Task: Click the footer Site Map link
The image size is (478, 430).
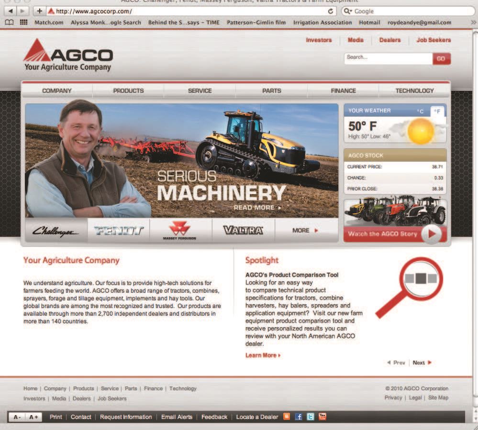Action: [x=438, y=397]
